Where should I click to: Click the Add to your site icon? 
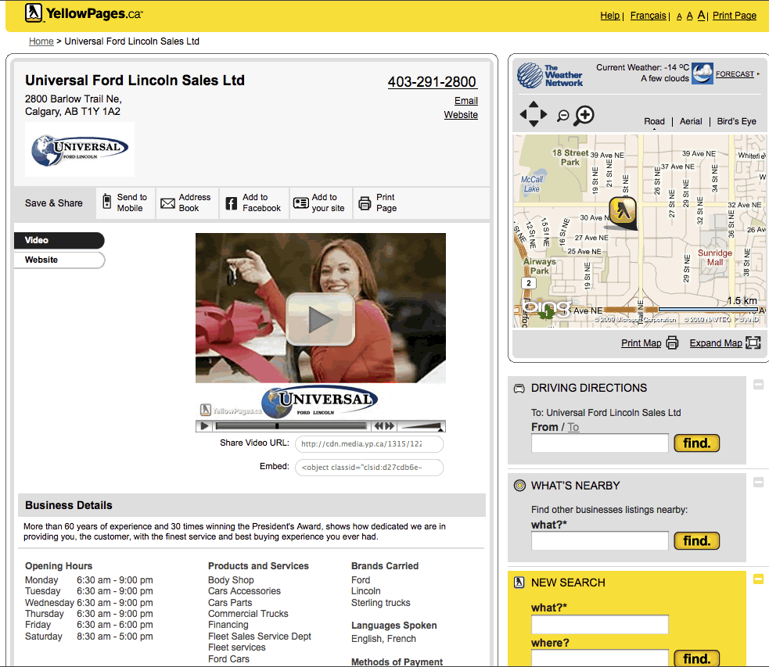pyautogui.click(x=300, y=203)
